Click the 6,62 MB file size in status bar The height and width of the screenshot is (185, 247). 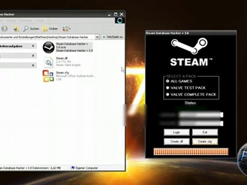tap(56, 168)
